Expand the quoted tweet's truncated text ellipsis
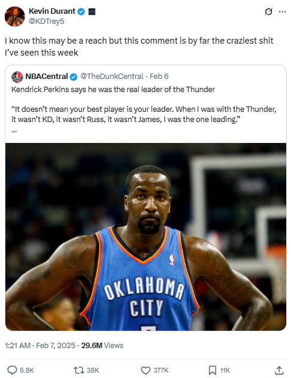Image resolution: width=291 pixels, height=378 pixels. (14, 131)
